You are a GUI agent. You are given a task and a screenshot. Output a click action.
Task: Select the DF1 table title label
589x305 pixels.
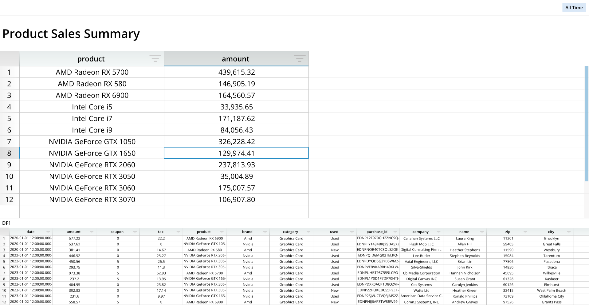click(6, 223)
